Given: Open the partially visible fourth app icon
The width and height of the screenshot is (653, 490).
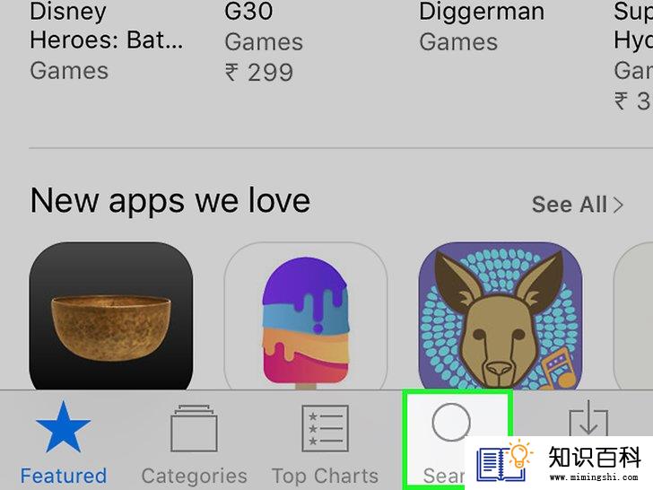Looking at the screenshot, I should coord(633,316).
